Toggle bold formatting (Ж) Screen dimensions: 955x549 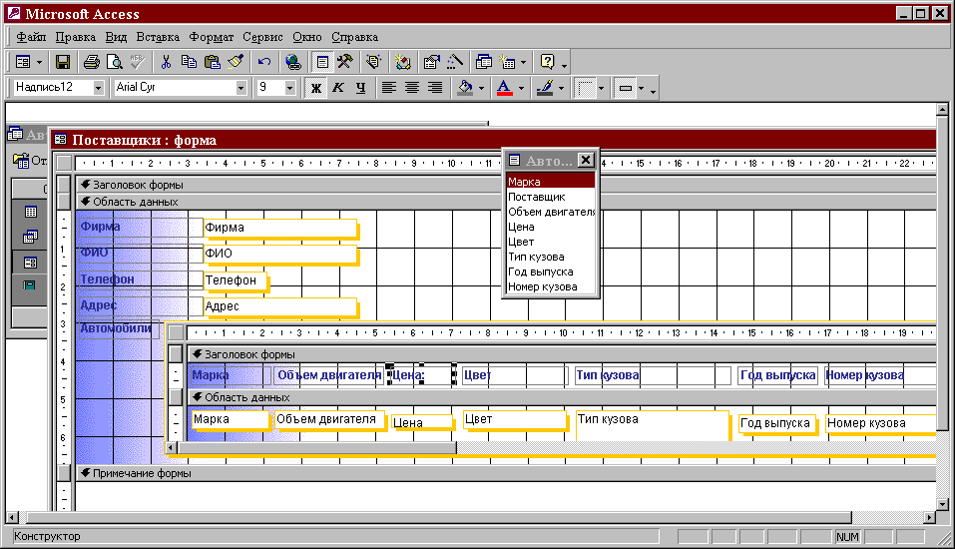pos(315,88)
